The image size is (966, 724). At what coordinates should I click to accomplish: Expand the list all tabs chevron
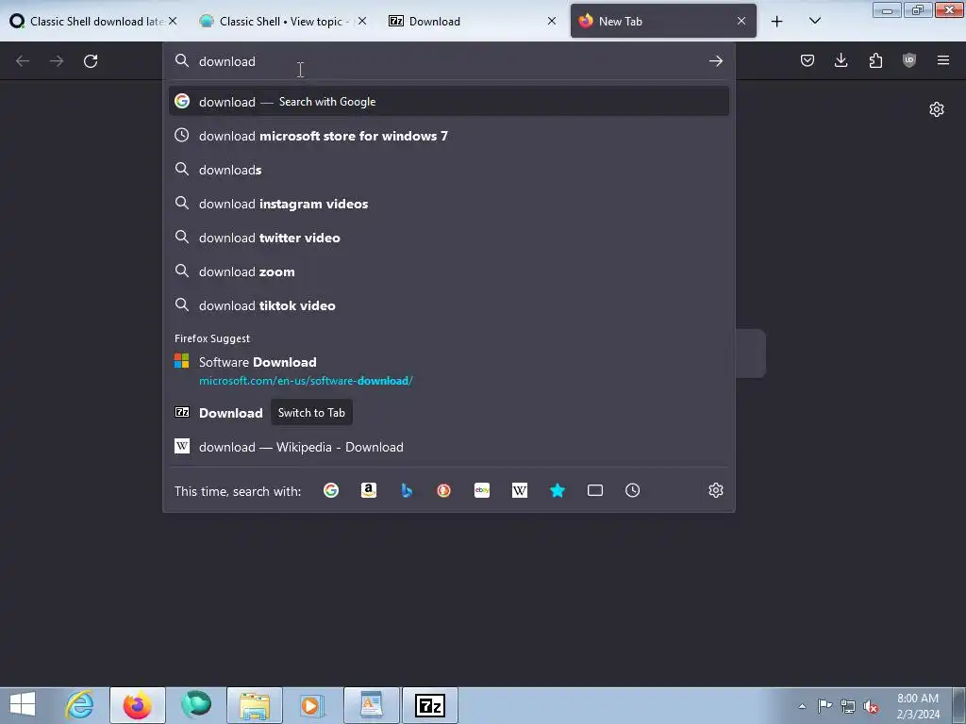pos(814,21)
